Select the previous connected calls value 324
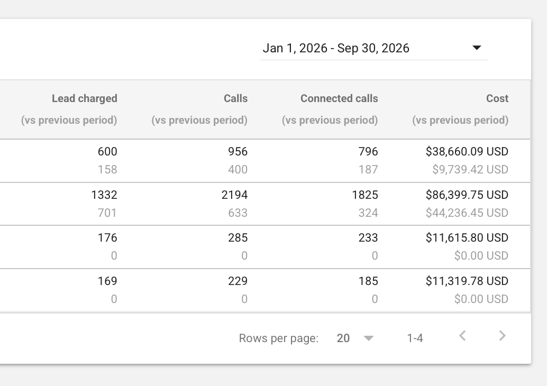547x386 pixels. coord(368,213)
